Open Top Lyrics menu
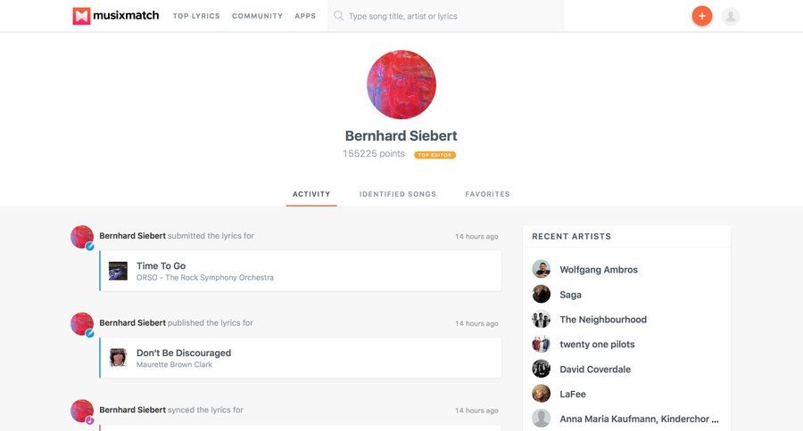 coord(196,16)
